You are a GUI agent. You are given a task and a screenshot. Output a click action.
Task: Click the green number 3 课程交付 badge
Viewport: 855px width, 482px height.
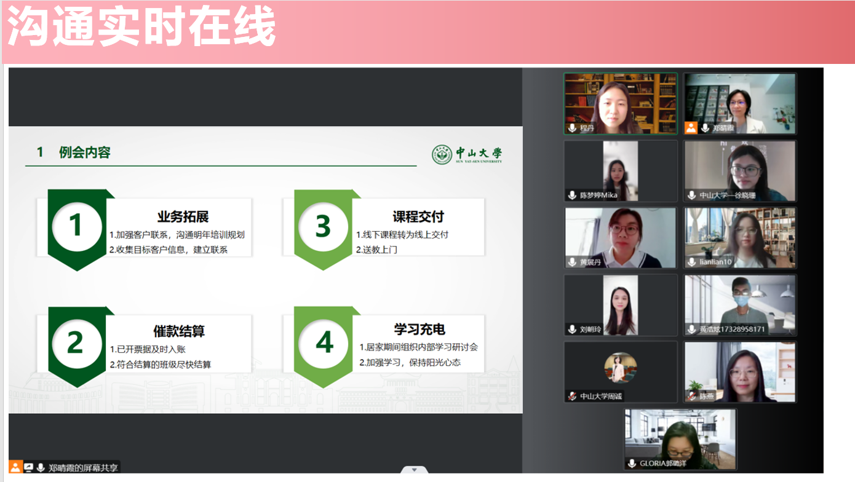(x=323, y=226)
